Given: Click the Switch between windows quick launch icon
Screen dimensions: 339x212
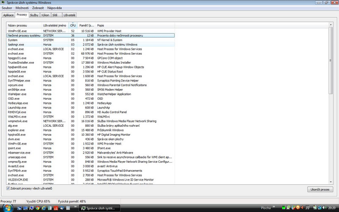Looking at the screenshot, I should click(x=25, y=208).
